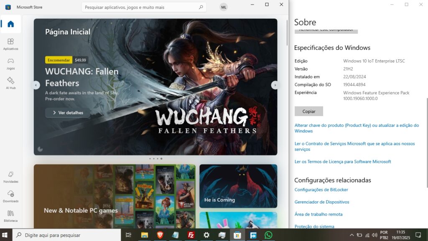The image size is (428, 241).
Task: Open Configurações de BitLocker link
Action: click(x=321, y=190)
